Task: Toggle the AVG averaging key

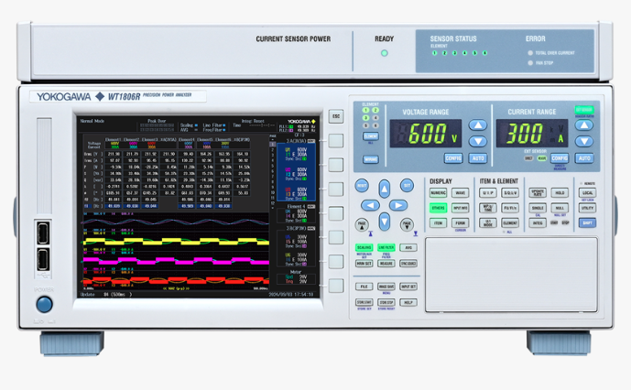Action: 408,247
